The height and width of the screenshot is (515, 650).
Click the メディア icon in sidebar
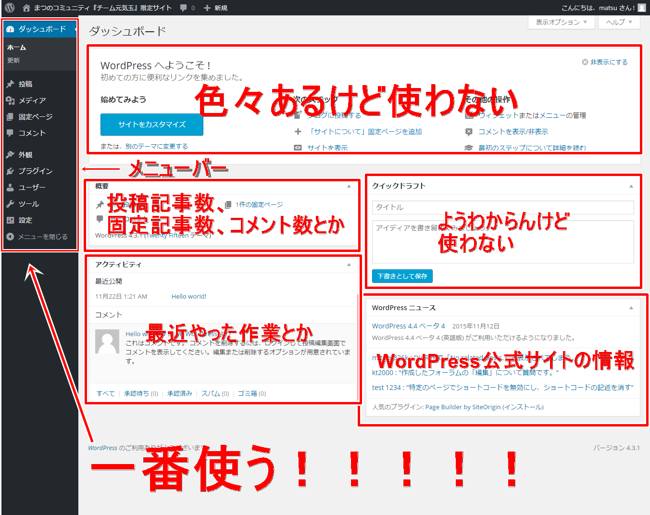click(x=10, y=100)
